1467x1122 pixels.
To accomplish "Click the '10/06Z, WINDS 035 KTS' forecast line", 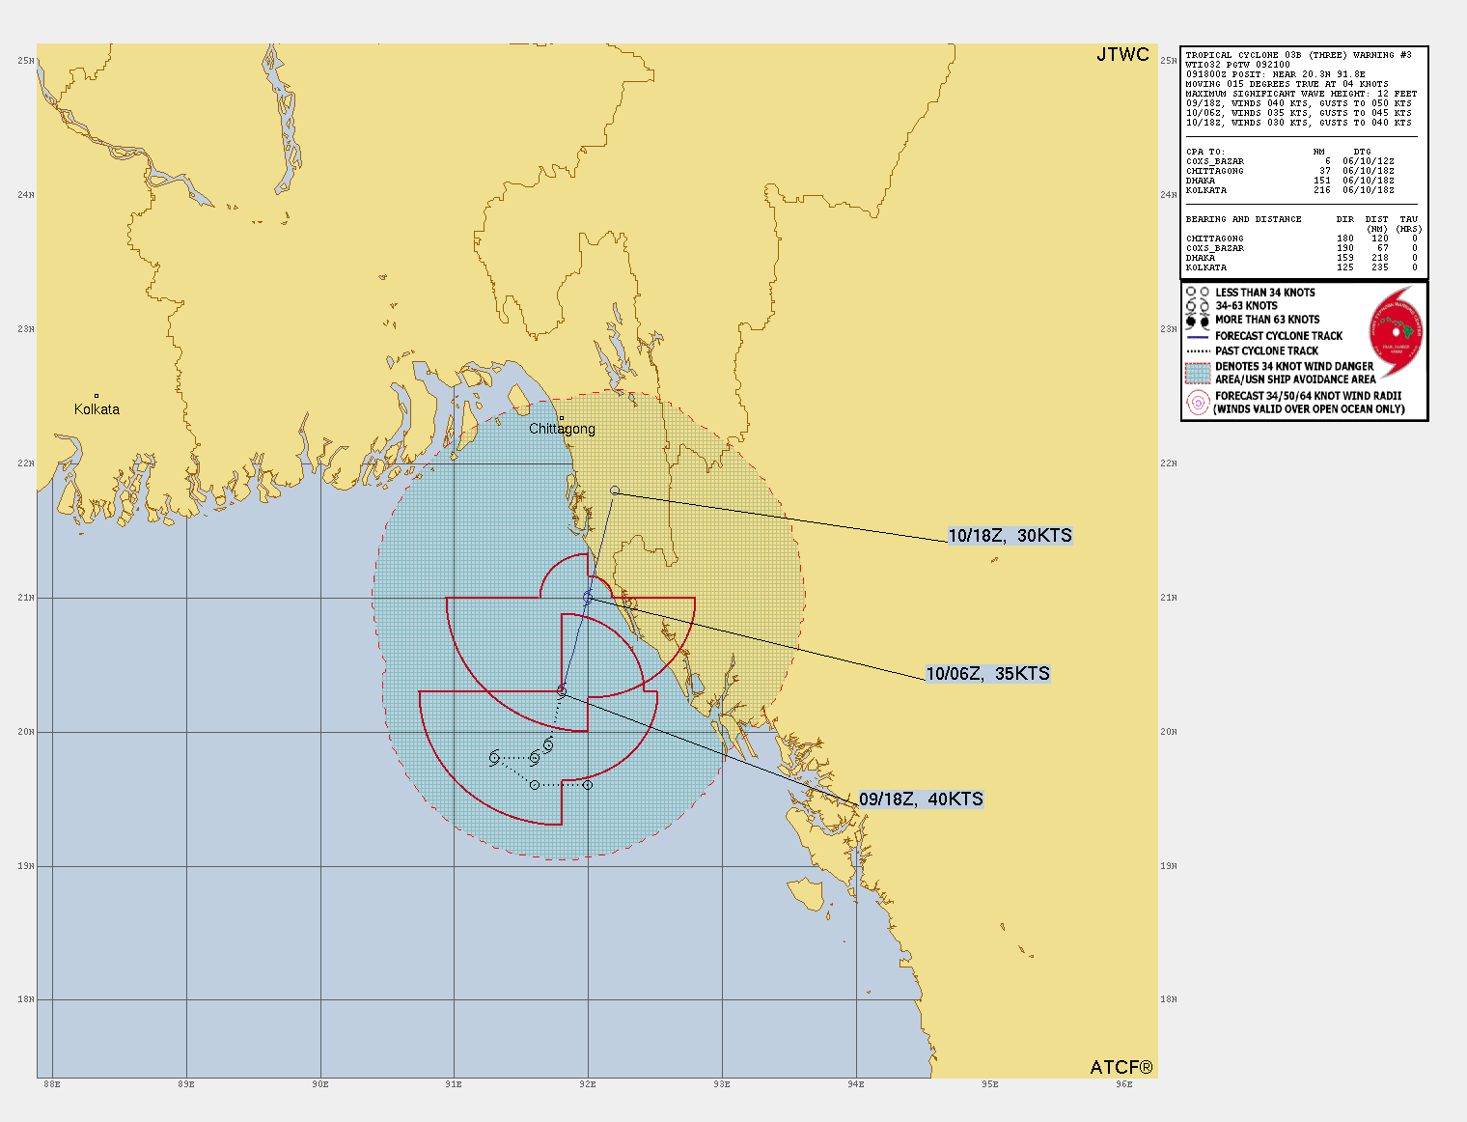I will [1298, 113].
